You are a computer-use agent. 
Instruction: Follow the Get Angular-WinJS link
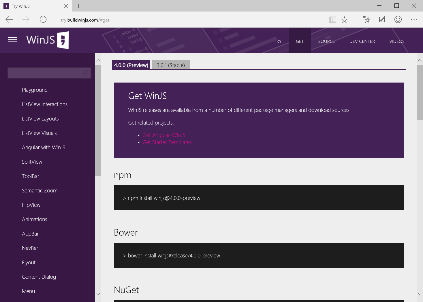[x=164, y=135]
